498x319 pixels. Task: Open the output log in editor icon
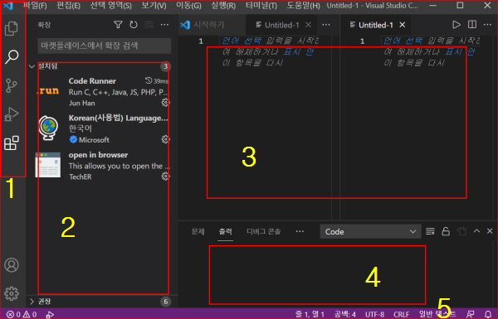[x=461, y=231]
